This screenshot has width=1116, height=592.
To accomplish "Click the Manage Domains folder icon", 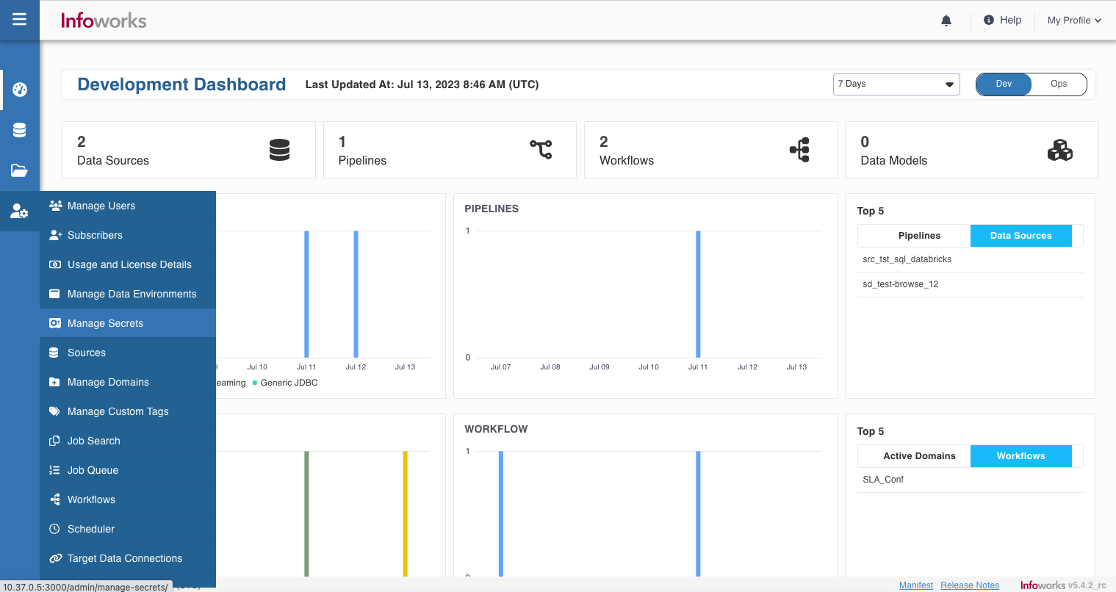I will pyautogui.click(x=54, y=382).
